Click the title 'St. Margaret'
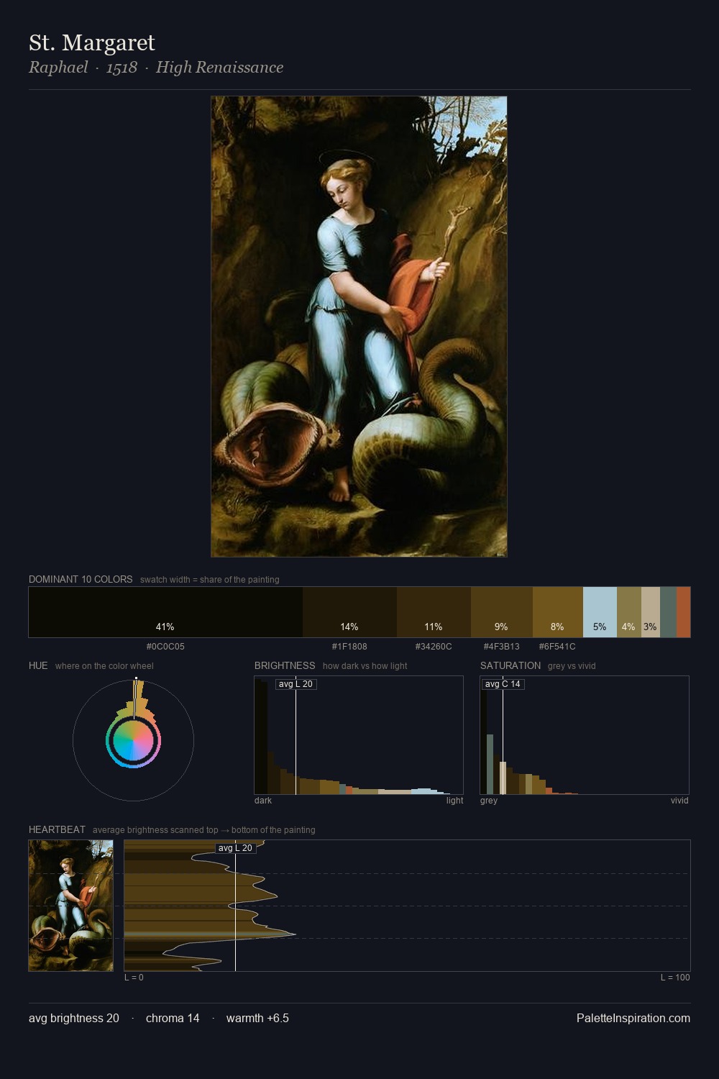Screen dimensions: 719x1079 pos(92,43)
